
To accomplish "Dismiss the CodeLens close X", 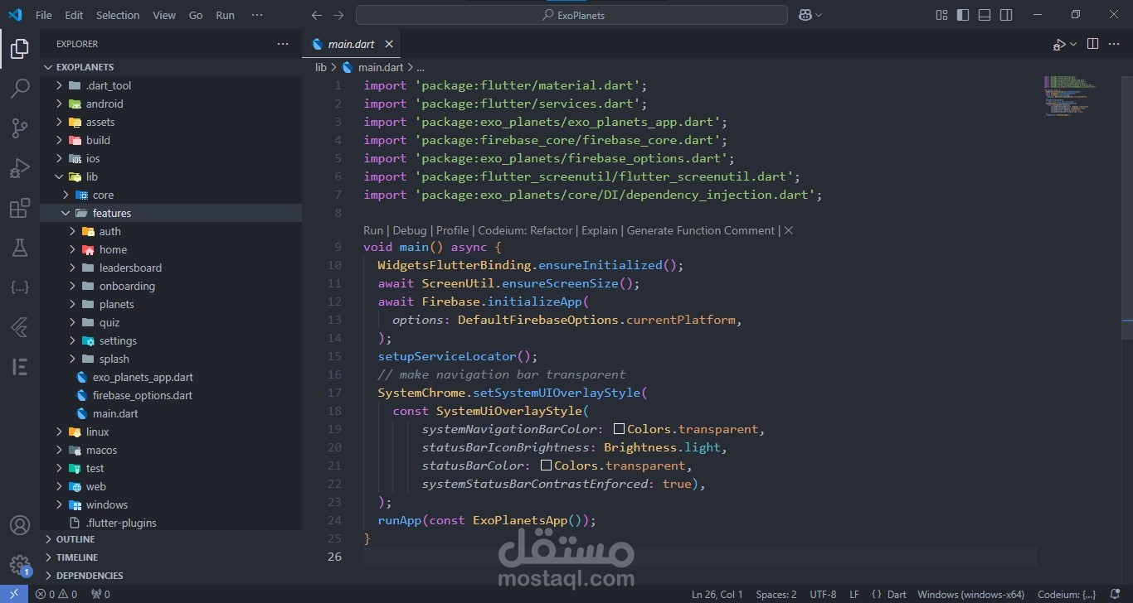I will (789, 230).
